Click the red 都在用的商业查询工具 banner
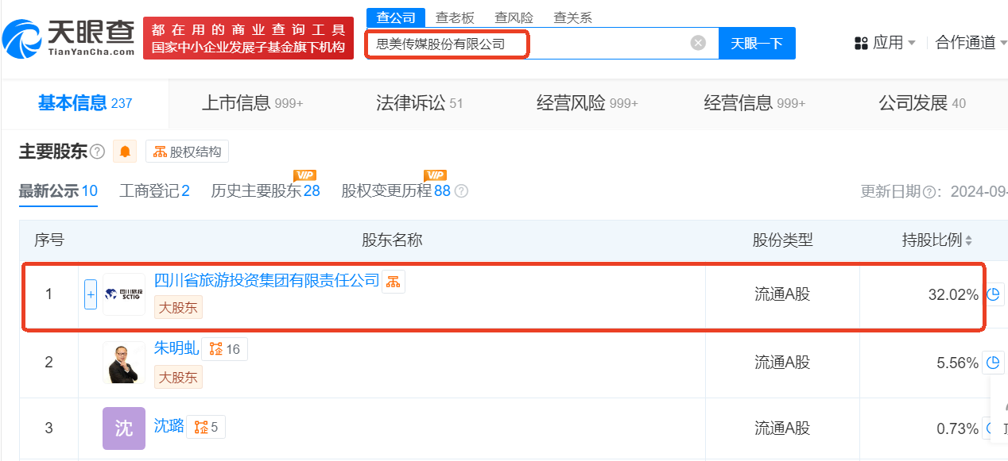Image resolution: width=1008 pixels, height=461 pixels. pyautogui.click(x=249, y=38)
